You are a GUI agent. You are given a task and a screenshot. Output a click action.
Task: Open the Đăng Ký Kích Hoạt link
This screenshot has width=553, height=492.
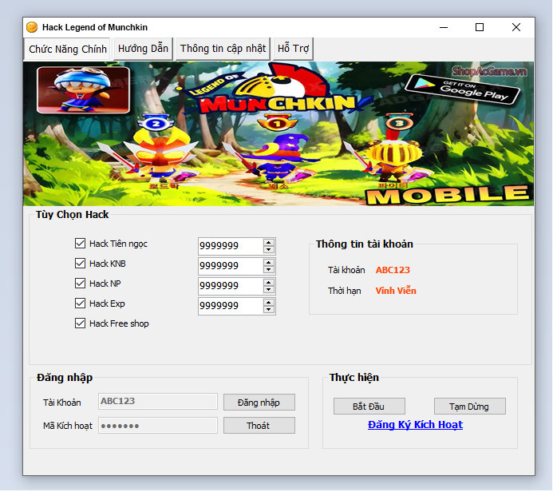(x=415, y=425)
